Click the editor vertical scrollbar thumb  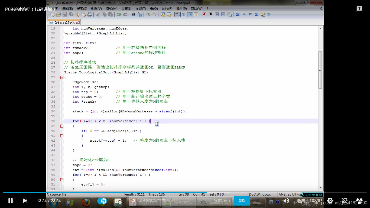point(320,70)
